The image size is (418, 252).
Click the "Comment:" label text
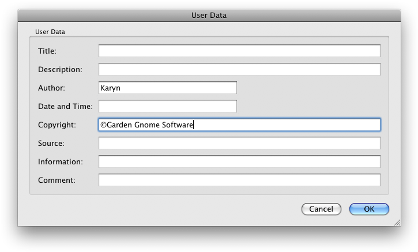[57, 180]
